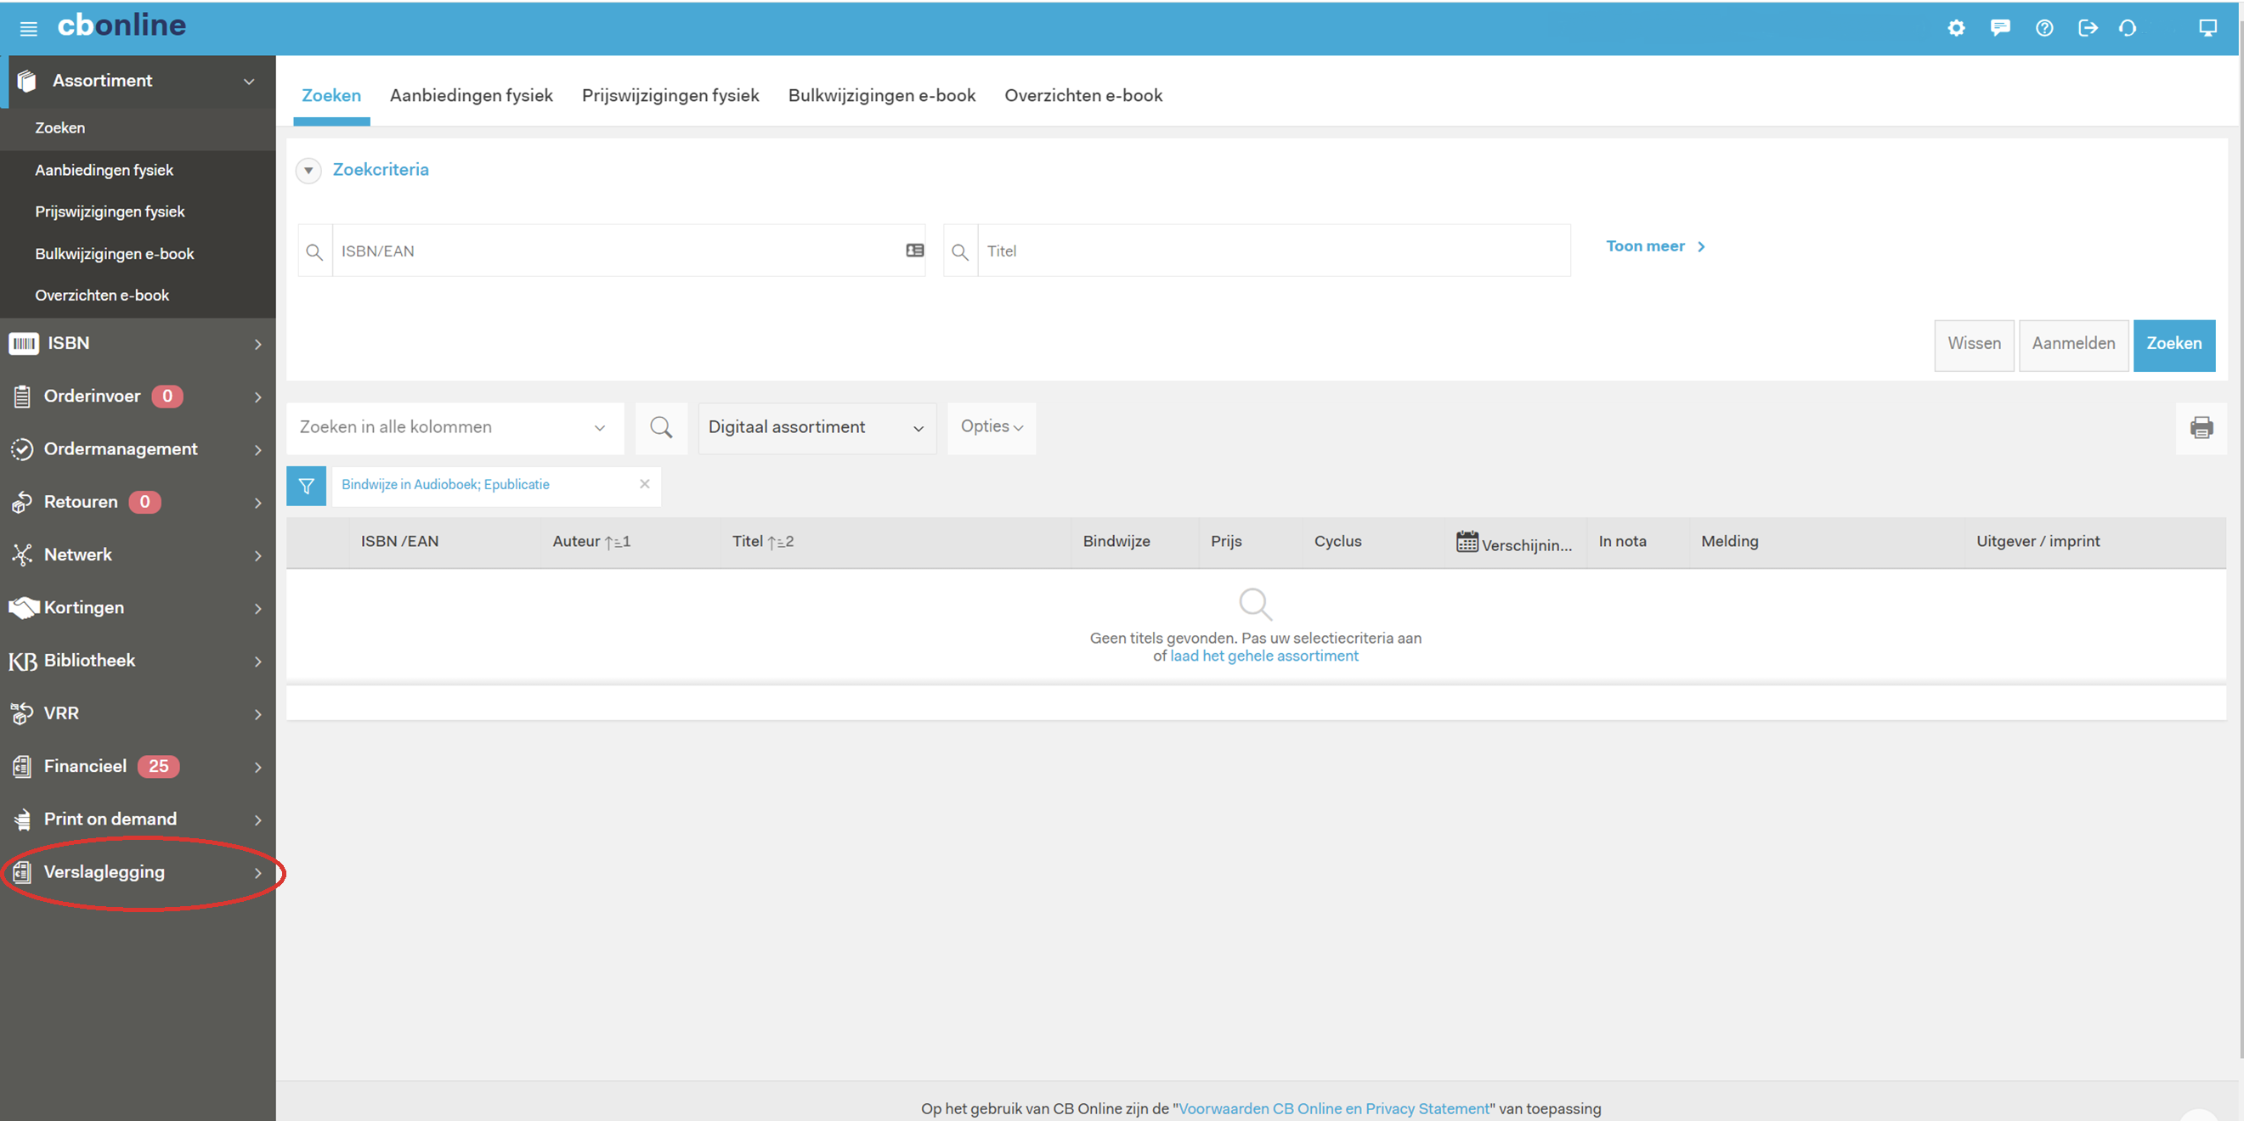Click the KB Bibliotheek icon

pyautogui.click(x=23, y=662)
